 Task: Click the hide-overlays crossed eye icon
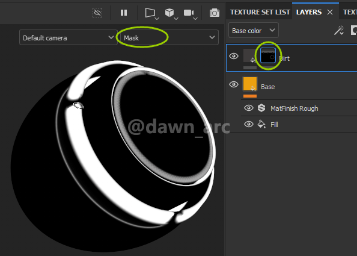coord(97,13)
